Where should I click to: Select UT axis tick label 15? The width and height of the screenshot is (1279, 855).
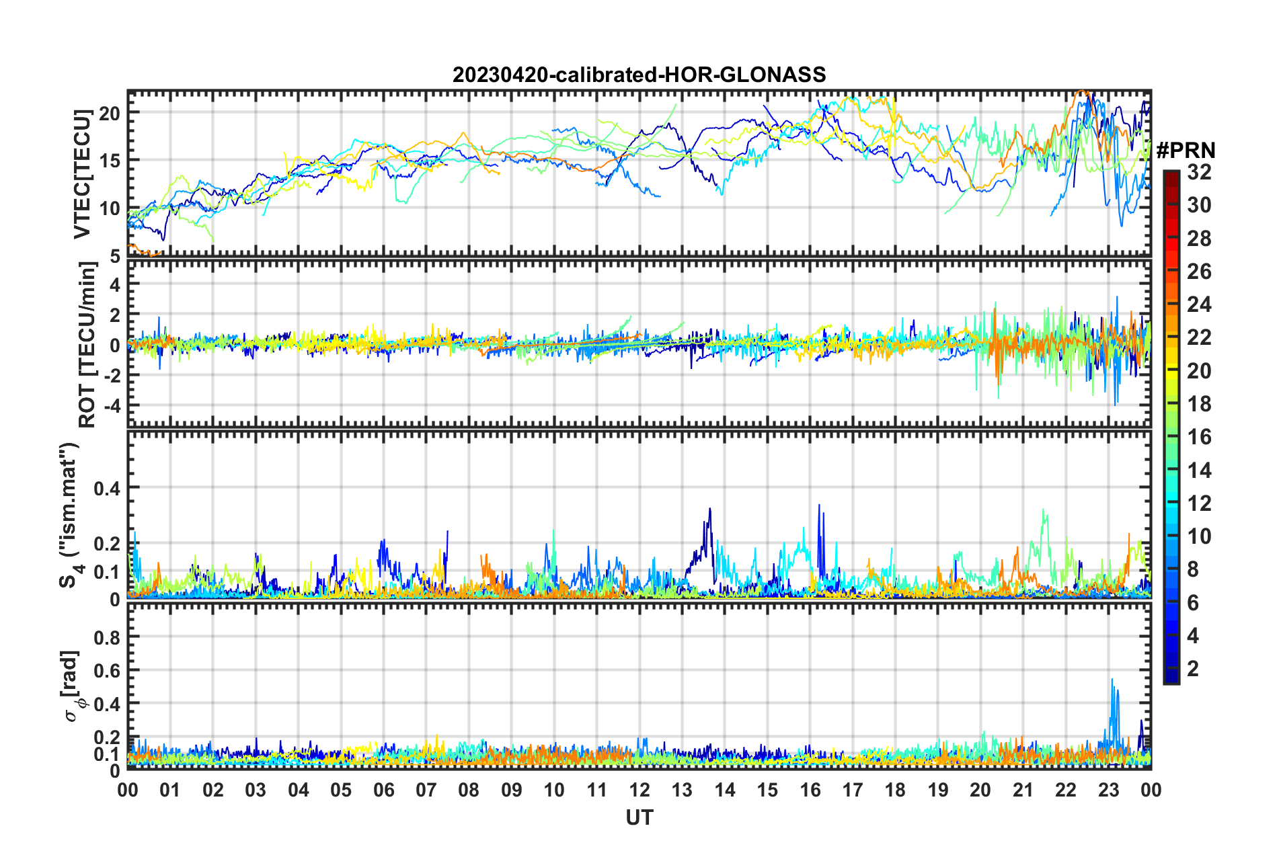pos(767,790)
